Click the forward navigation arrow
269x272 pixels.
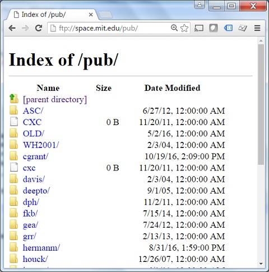25,28
